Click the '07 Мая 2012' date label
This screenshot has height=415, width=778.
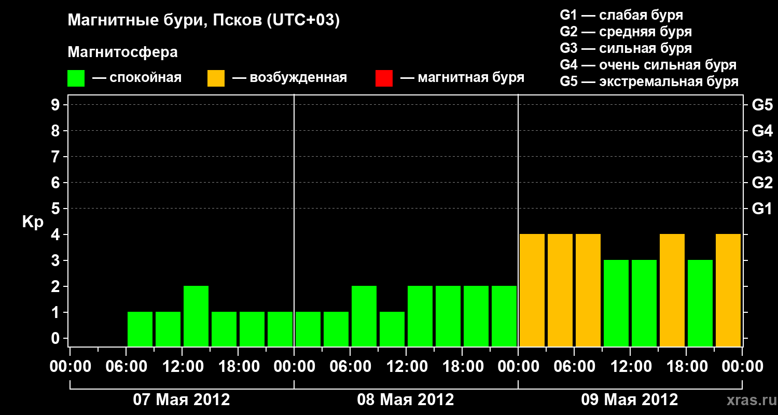(x=182, y=399)
